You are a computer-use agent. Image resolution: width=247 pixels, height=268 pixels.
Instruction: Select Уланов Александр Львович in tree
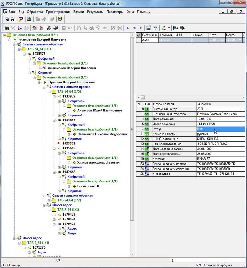(x=98, y=162)
